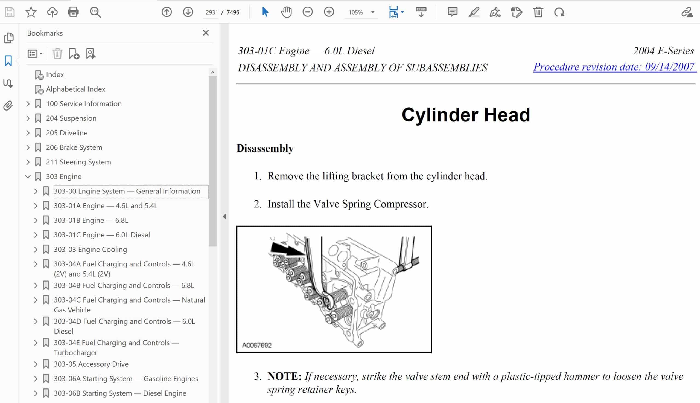The height and width of the screenshot is (403, 700).
Task: Go to previous page arrow
Action: coord(167,12)
